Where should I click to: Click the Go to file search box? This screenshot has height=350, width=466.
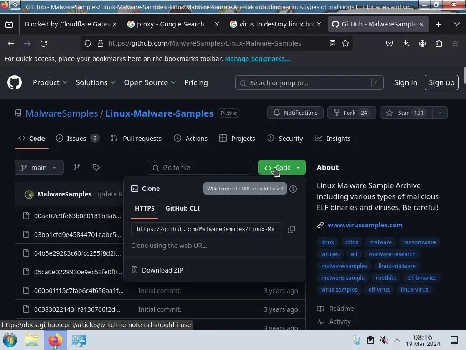coord(198,168)
